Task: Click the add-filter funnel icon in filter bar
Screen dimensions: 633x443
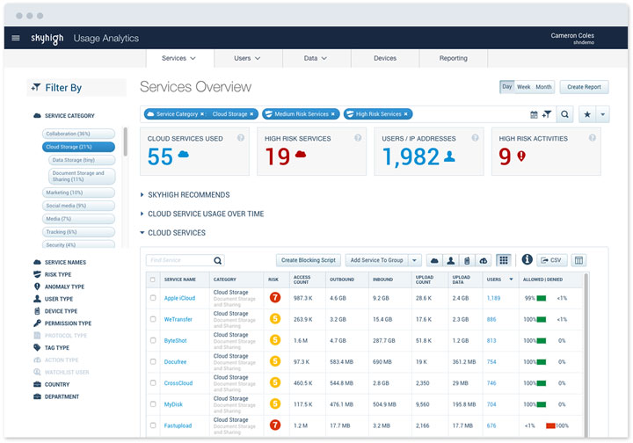Action: pos(547,114)
